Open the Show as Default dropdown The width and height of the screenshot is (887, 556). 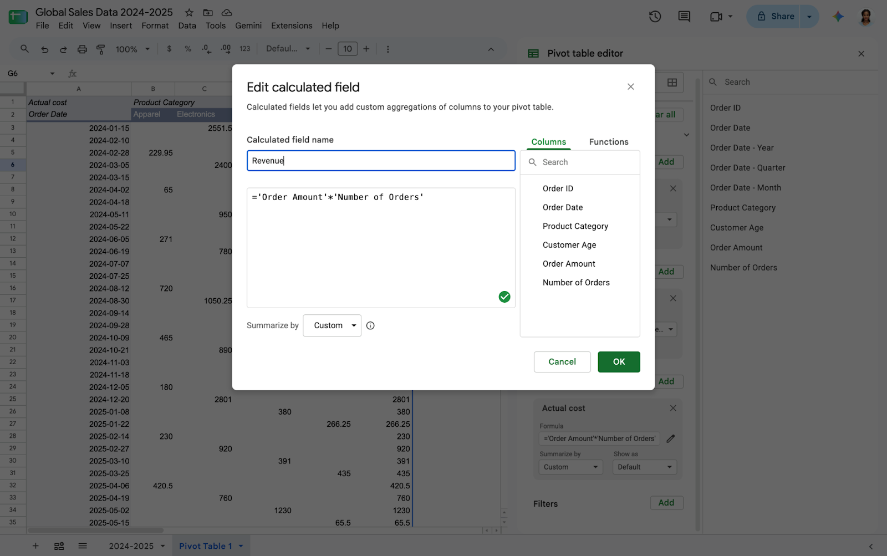(x=645, y=467)
